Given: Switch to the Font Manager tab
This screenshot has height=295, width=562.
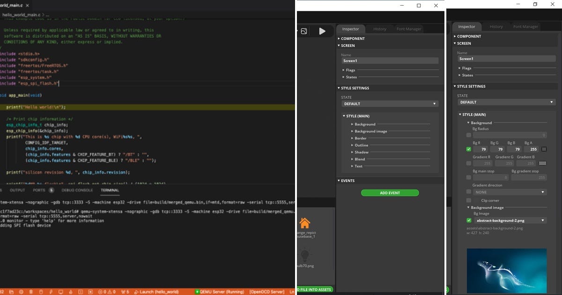Looking at the screenshot, I should 525,26.
